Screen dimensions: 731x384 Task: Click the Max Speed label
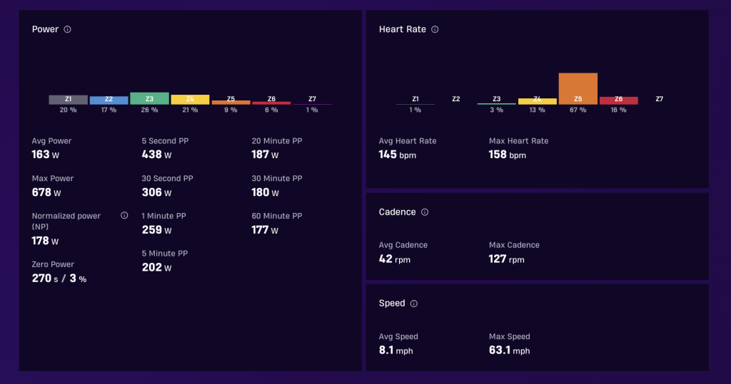[509, 336]
